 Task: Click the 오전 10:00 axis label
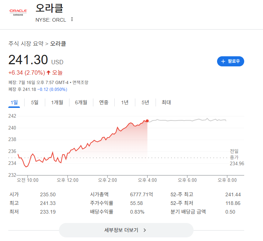coord(28,180)
